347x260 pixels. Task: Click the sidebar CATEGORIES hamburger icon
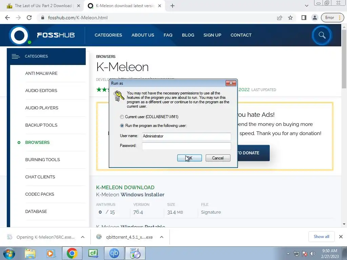click(16, 57)
